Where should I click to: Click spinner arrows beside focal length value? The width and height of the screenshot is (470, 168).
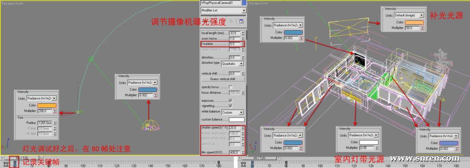(x=243, y=33)
